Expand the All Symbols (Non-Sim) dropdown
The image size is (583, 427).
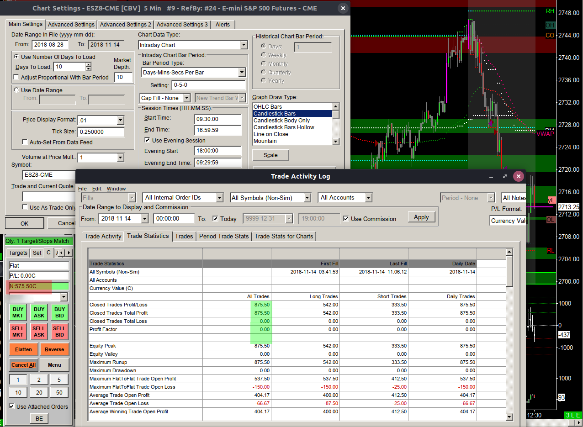point(308,198)
